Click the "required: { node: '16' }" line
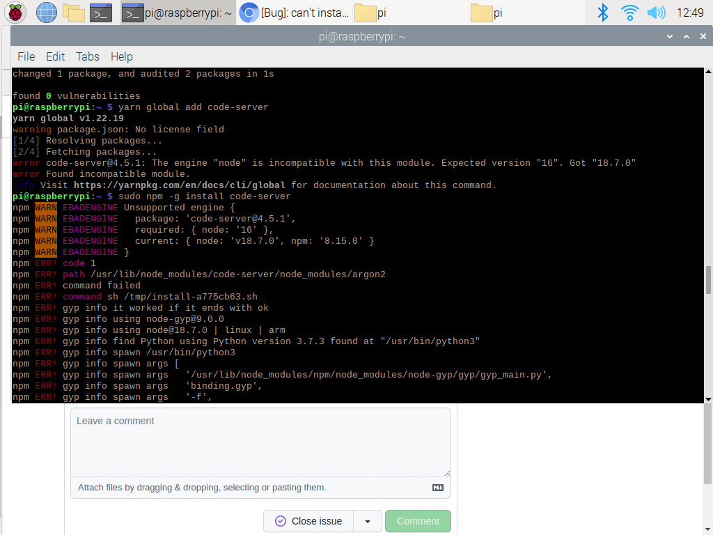 143,230
